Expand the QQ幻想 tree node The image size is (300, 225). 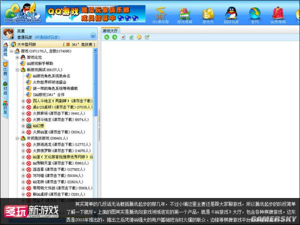tap(23, 126)
